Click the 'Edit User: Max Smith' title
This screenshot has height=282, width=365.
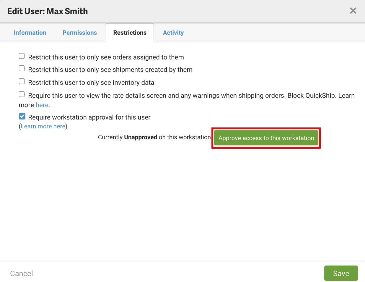click(48, 11)
